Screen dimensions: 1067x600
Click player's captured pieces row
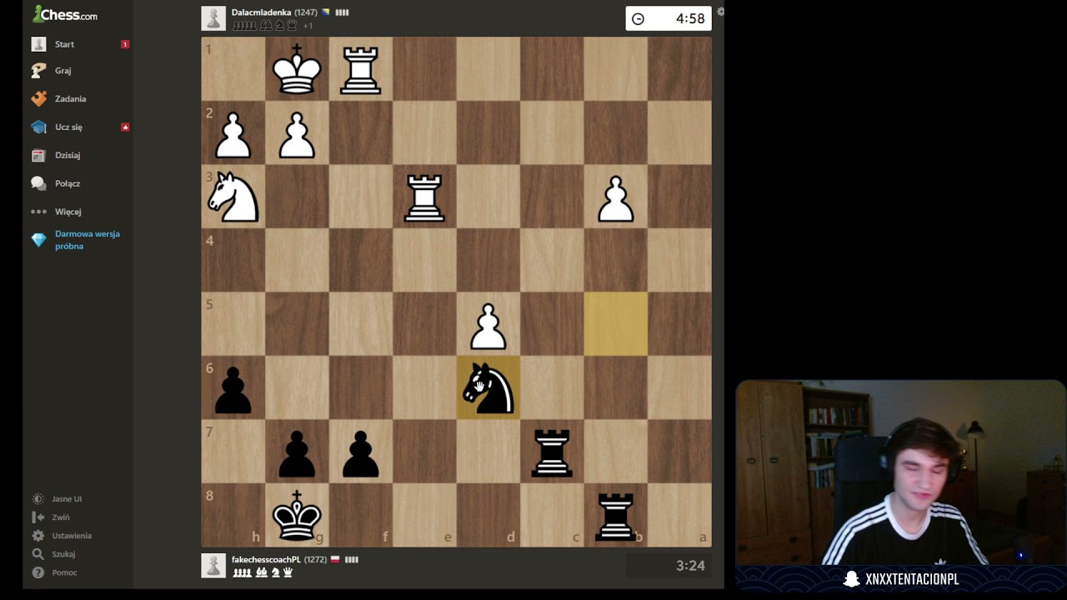tap(263, 572)
